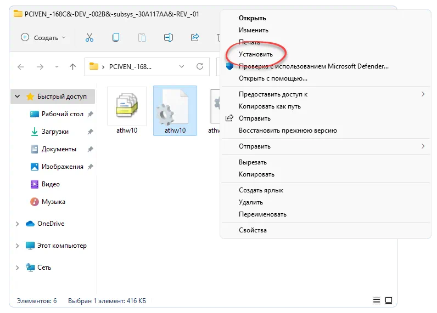
Task: Open Предоставить доступ к submenu
Action: click(x=326, y=94)
